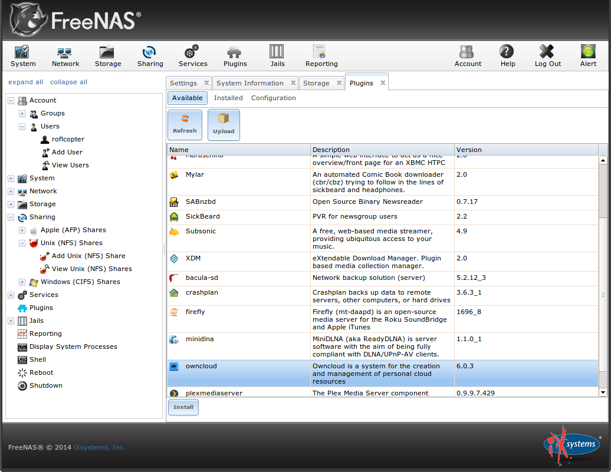The height and width of the screenshot is (472, 611).
Task: Open the Account toolbar icon
Action: tap(468, 56)
